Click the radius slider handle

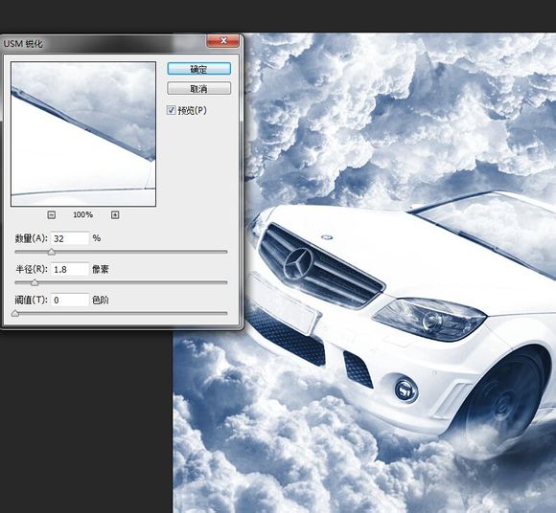[x=35, y=282]
